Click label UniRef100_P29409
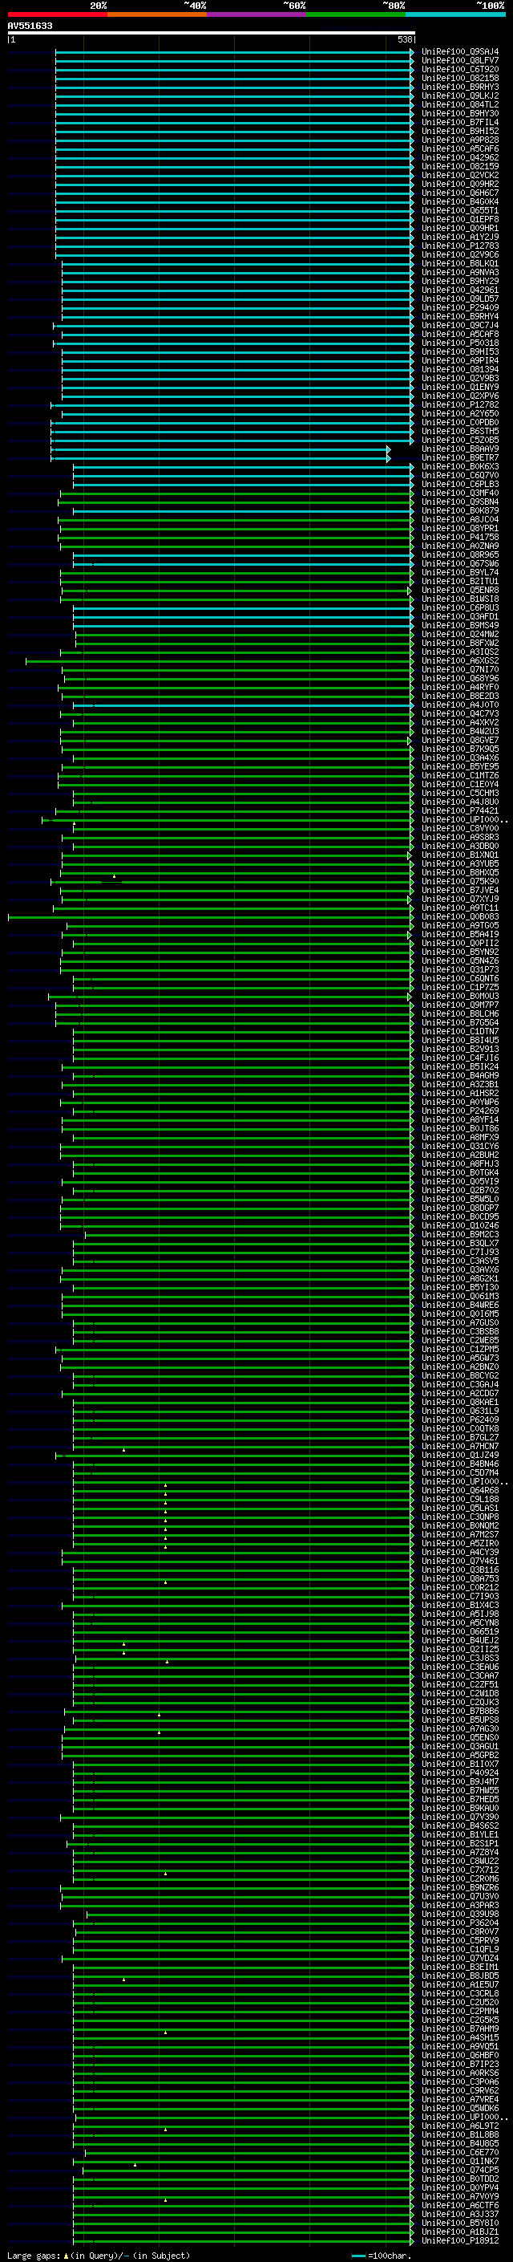This screenshot has height=2262, width=513. click(459, 307)
